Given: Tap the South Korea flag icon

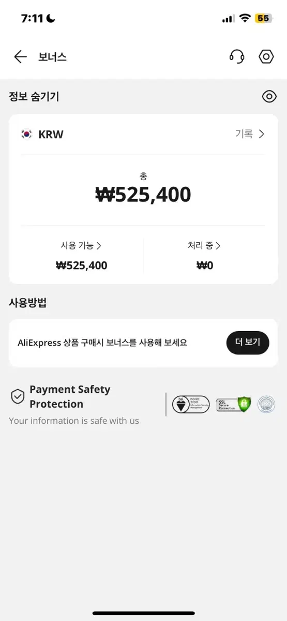Looking at the screenshot, I should click(x=26, y=135).
